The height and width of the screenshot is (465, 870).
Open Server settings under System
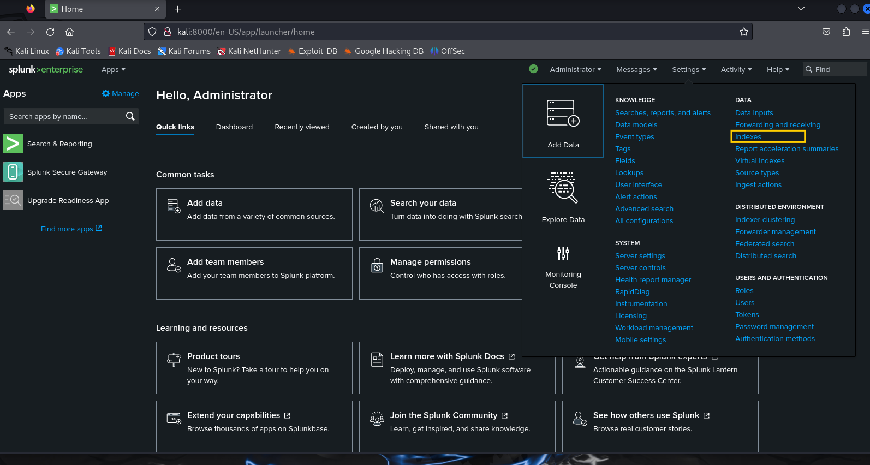(x=640, y=255)
